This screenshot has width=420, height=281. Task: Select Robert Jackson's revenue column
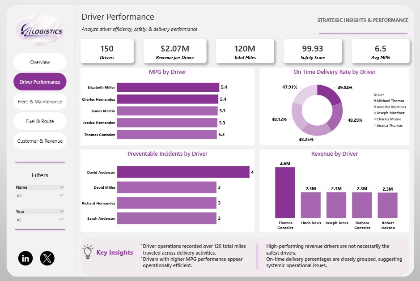click(388, 205)
